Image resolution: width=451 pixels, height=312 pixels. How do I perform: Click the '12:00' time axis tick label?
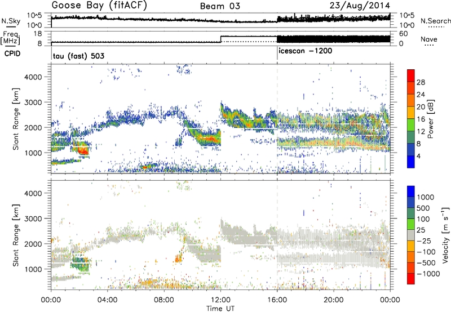click(x=220, y=300)
